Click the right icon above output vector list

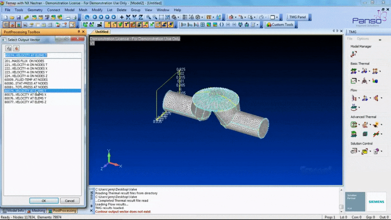point(16,48)
